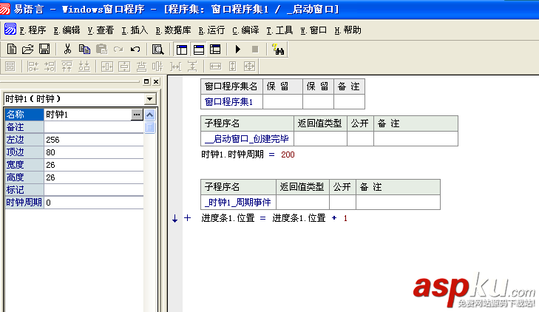Open the B.数据库 menu

[x=173, y=30]
